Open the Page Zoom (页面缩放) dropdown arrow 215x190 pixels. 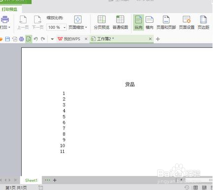click(86, 27)
